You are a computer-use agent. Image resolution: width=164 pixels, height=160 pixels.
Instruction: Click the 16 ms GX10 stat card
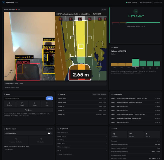tap(136, 135)
